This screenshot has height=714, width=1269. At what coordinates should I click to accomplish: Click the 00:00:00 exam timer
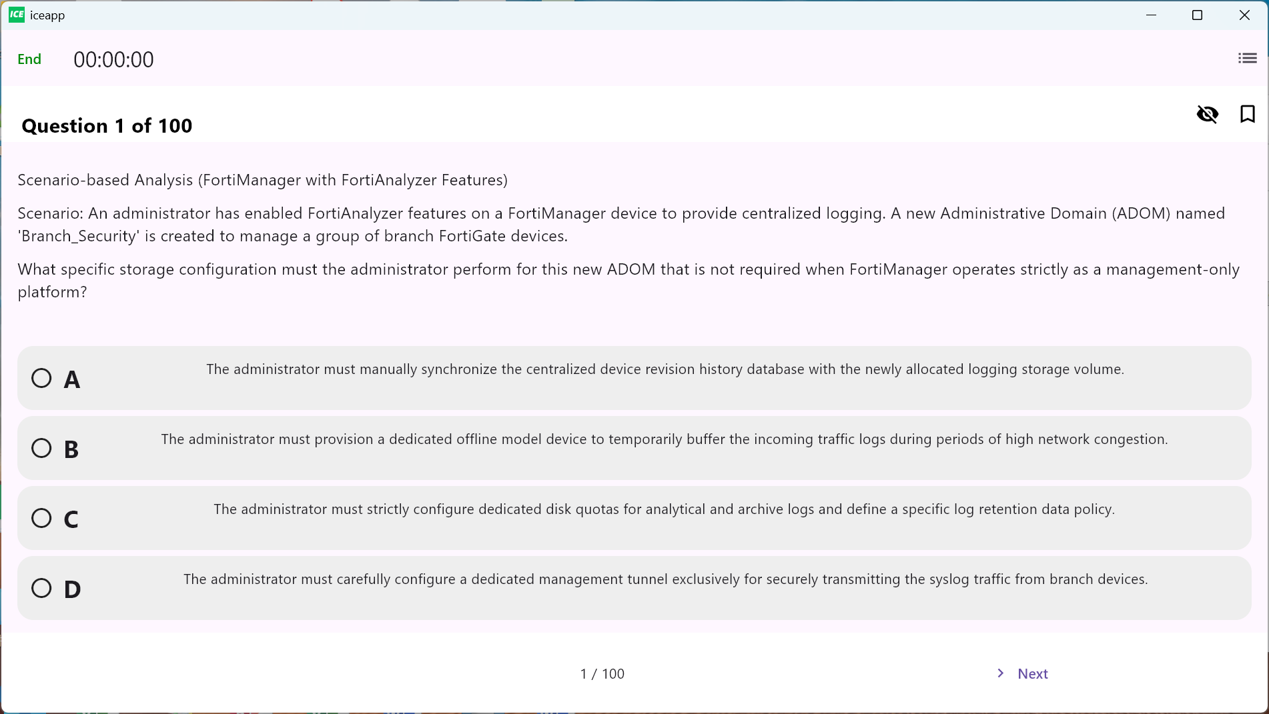coord(113,60)
